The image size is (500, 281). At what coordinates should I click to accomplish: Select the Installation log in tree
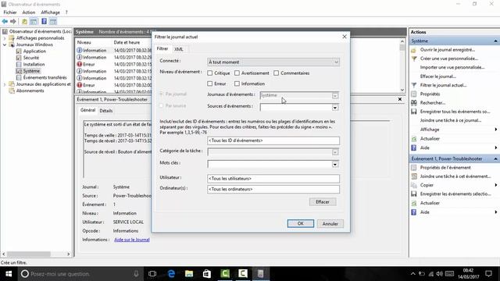pos(34,64)
